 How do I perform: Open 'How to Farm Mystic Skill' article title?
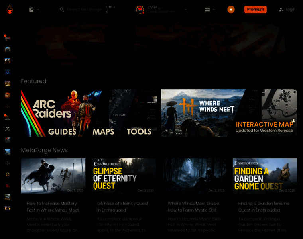point(194,207)
